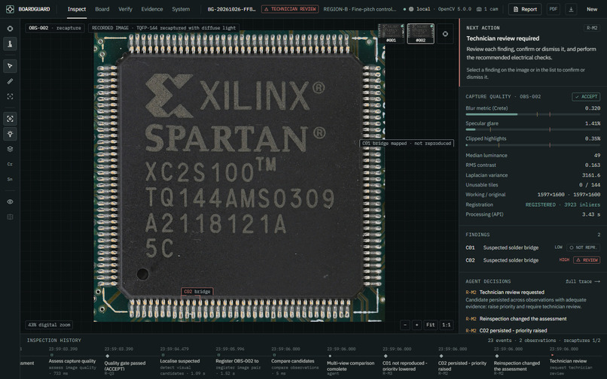Click the REVIEW badge on C02

(587, 260)
